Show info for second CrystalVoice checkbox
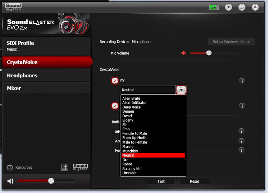 pyautogui.click(x=242, y=106)
